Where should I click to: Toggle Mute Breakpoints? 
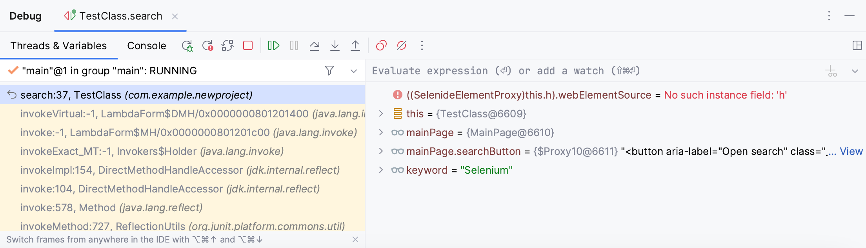(402, 46)
